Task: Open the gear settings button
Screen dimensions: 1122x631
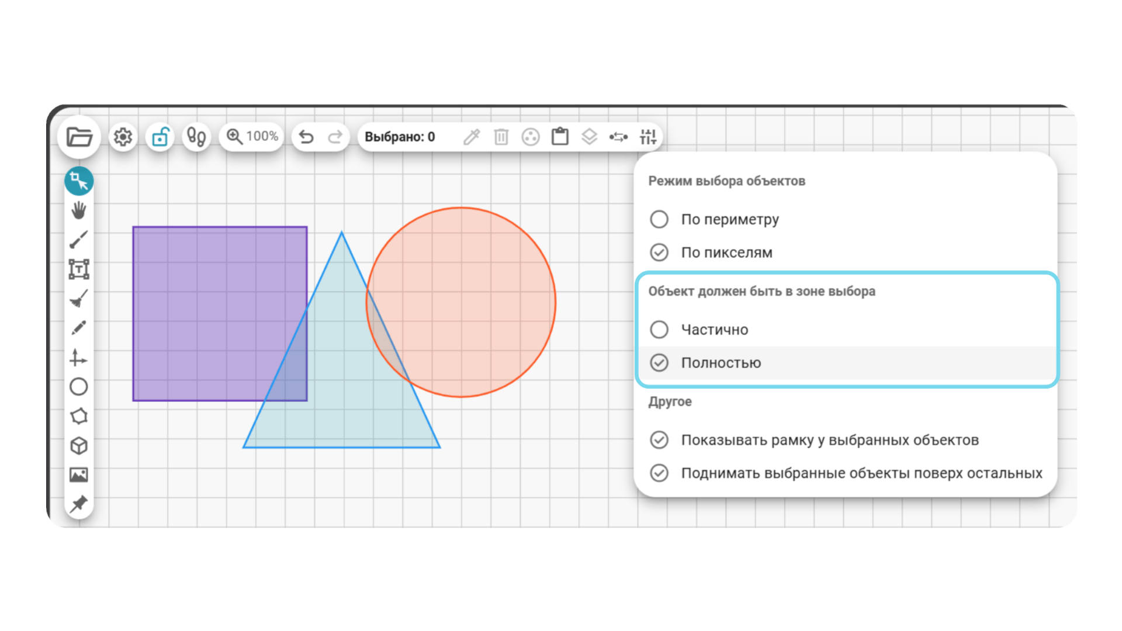Action: pyautogui.click(x=123, y=137)
